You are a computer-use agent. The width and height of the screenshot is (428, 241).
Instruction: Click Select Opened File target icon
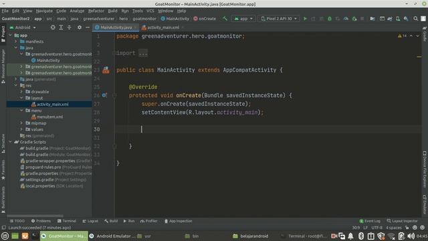click(x=53, y=27)
